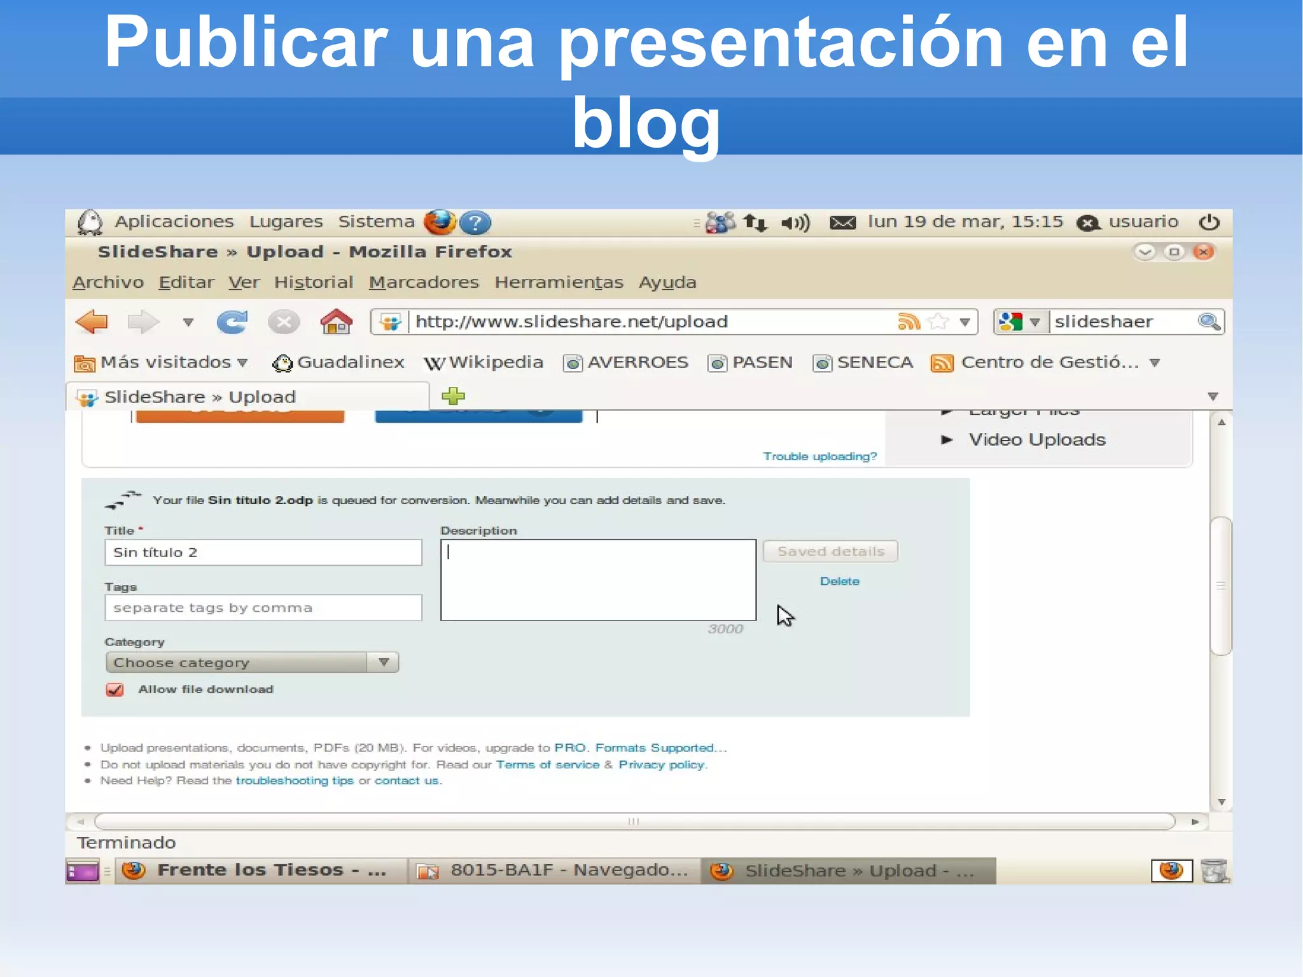
Task: Click the Tags input field
Action: 263,608
